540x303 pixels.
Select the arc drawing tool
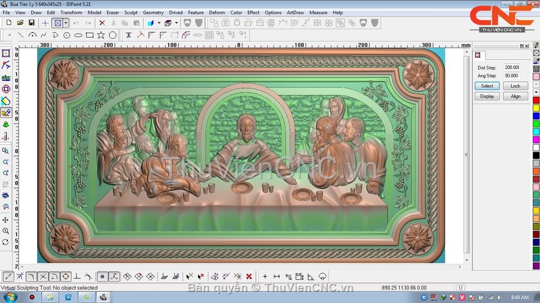pyautogui.click(x=33, y=35)
